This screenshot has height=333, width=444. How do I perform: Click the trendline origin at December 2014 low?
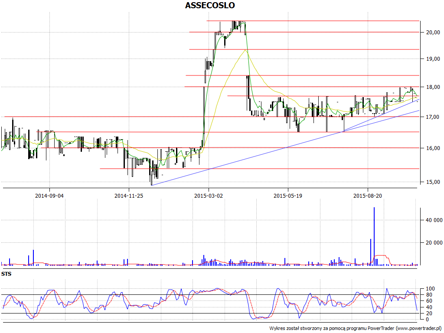(x=152, y=185)
